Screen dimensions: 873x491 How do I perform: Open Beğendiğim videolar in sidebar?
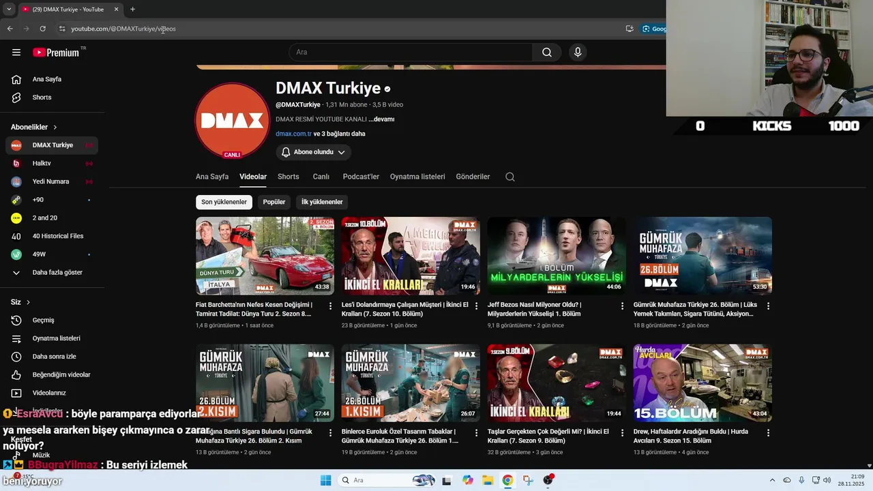coord(52,375)
